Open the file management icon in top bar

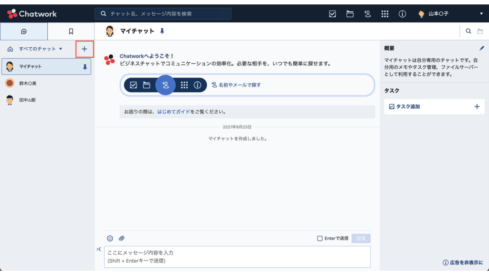coord(350,14)
